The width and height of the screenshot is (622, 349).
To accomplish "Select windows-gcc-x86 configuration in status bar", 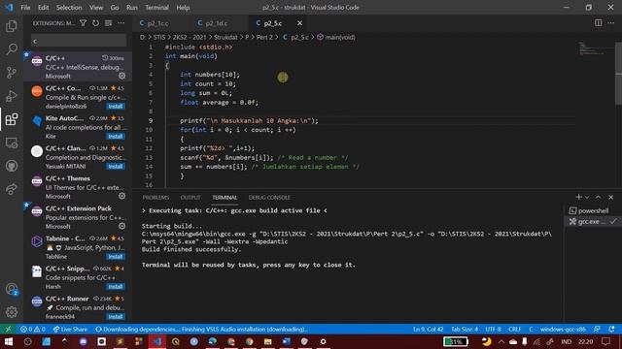I will (x=563, y=330).
